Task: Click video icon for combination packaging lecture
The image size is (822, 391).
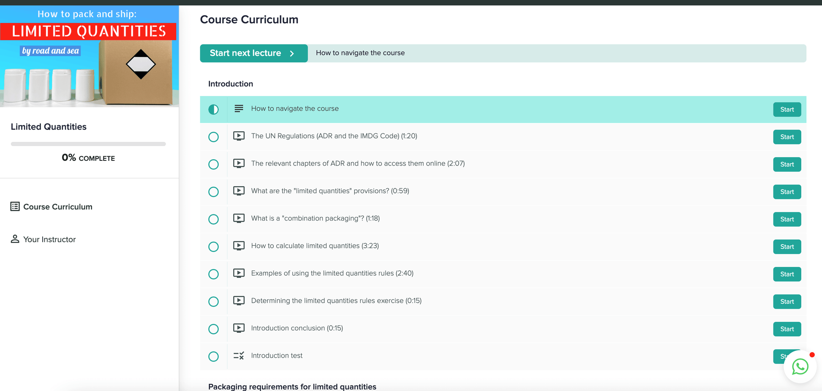Action: [239, 218]
